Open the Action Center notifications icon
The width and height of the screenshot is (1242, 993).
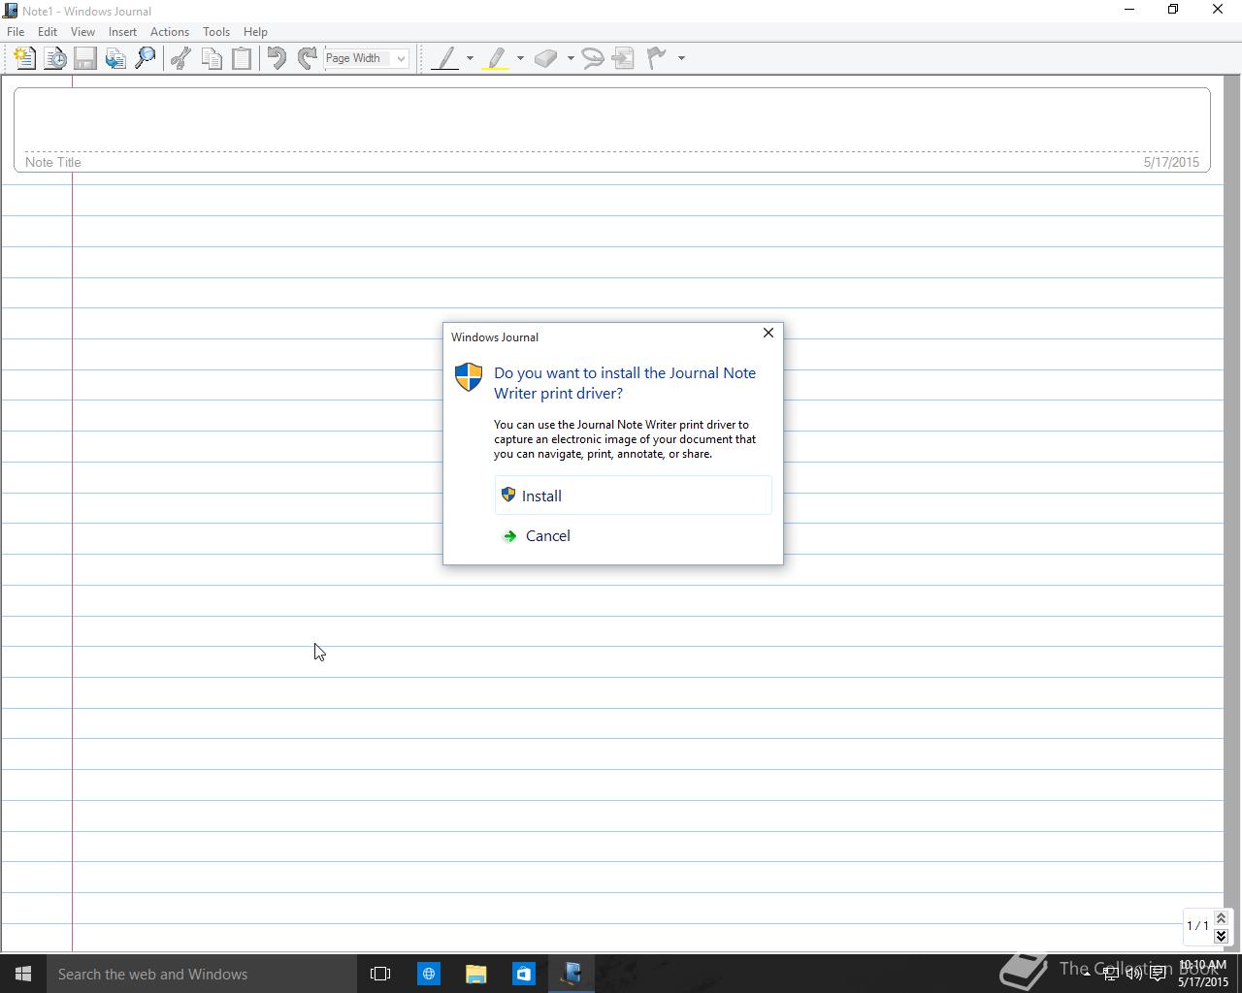1158,974
